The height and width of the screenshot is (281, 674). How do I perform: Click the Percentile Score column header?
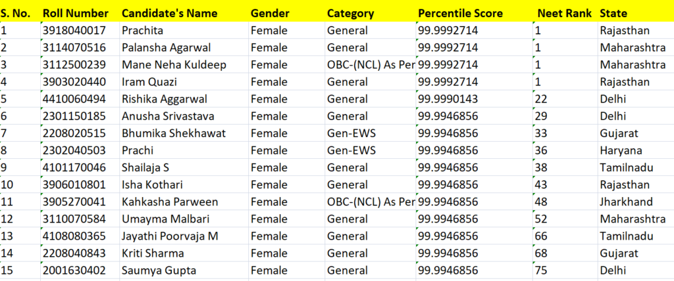coord(474,13)
